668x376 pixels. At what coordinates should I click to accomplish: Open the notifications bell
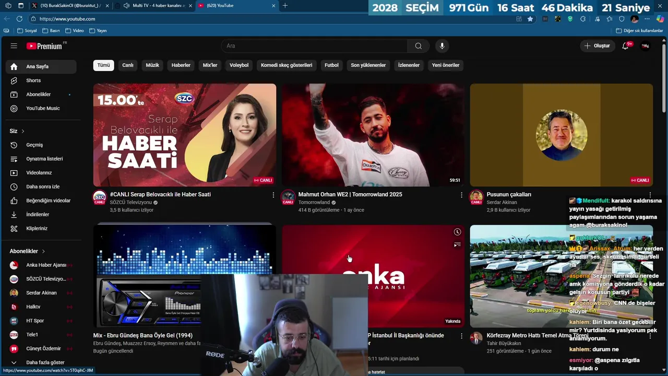click(x=625, y=46)
